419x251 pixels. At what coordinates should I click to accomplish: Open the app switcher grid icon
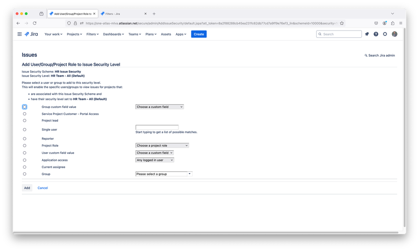coord(19,34)
